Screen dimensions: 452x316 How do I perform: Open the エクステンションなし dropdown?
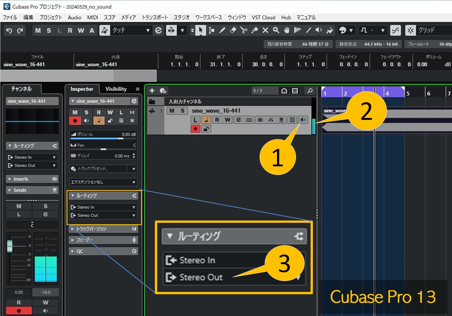tap(103, 182)
